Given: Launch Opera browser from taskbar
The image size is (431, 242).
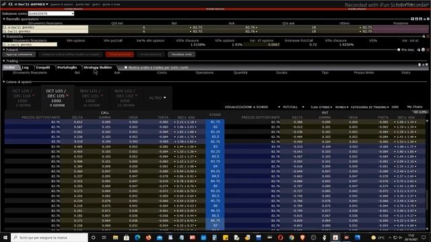Looking at the screenshot, I should 280,237.
